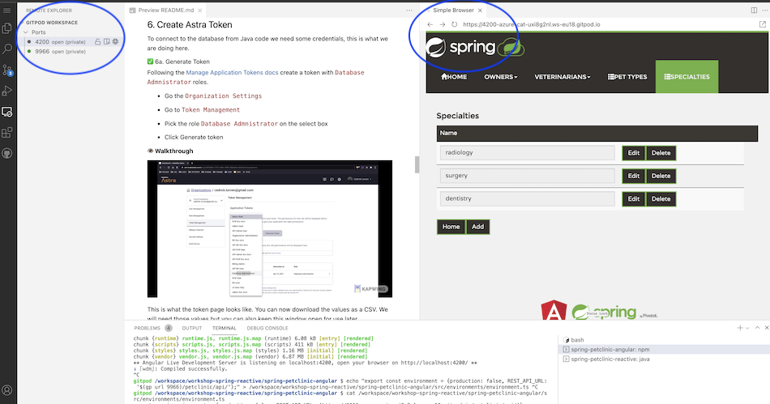Screen dimensions: 770x404
Task: Open the GitHub icon in activity bar
Action: 8,152
